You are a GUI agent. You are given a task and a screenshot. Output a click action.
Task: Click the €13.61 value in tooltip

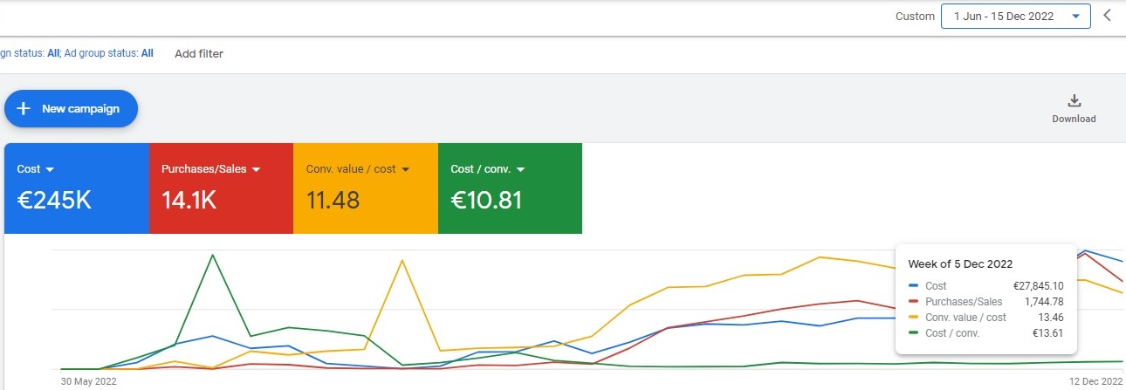tap(1047, 333)
